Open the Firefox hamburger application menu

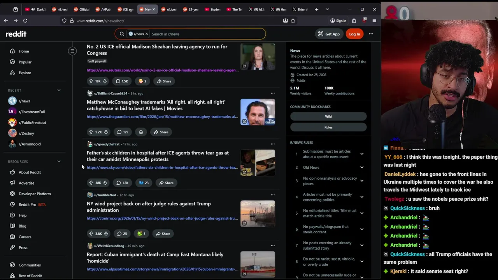click(374, 21)
